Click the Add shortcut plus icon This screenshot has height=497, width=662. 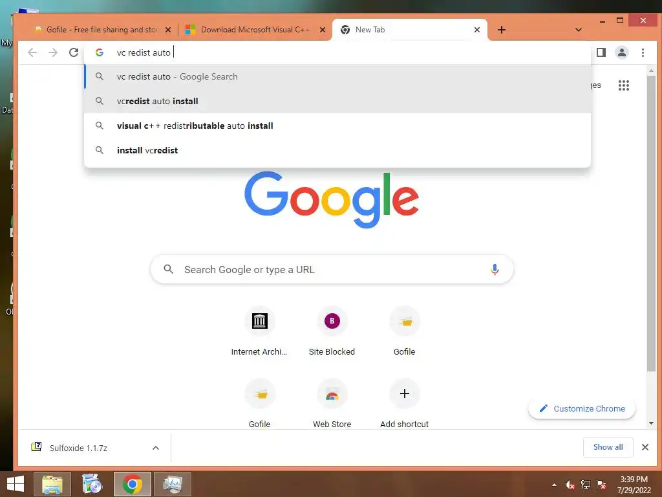pyautogui.click(x=405, y=393)
